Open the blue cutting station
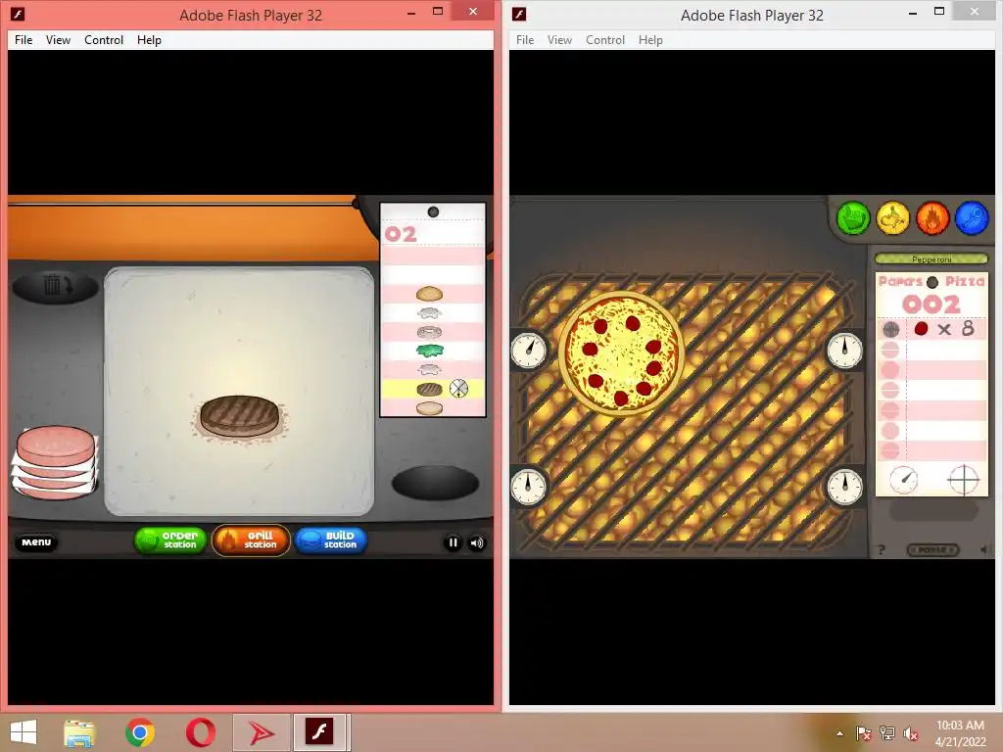Viewport: 1003px width, 752px height. (x=972, y=218)
